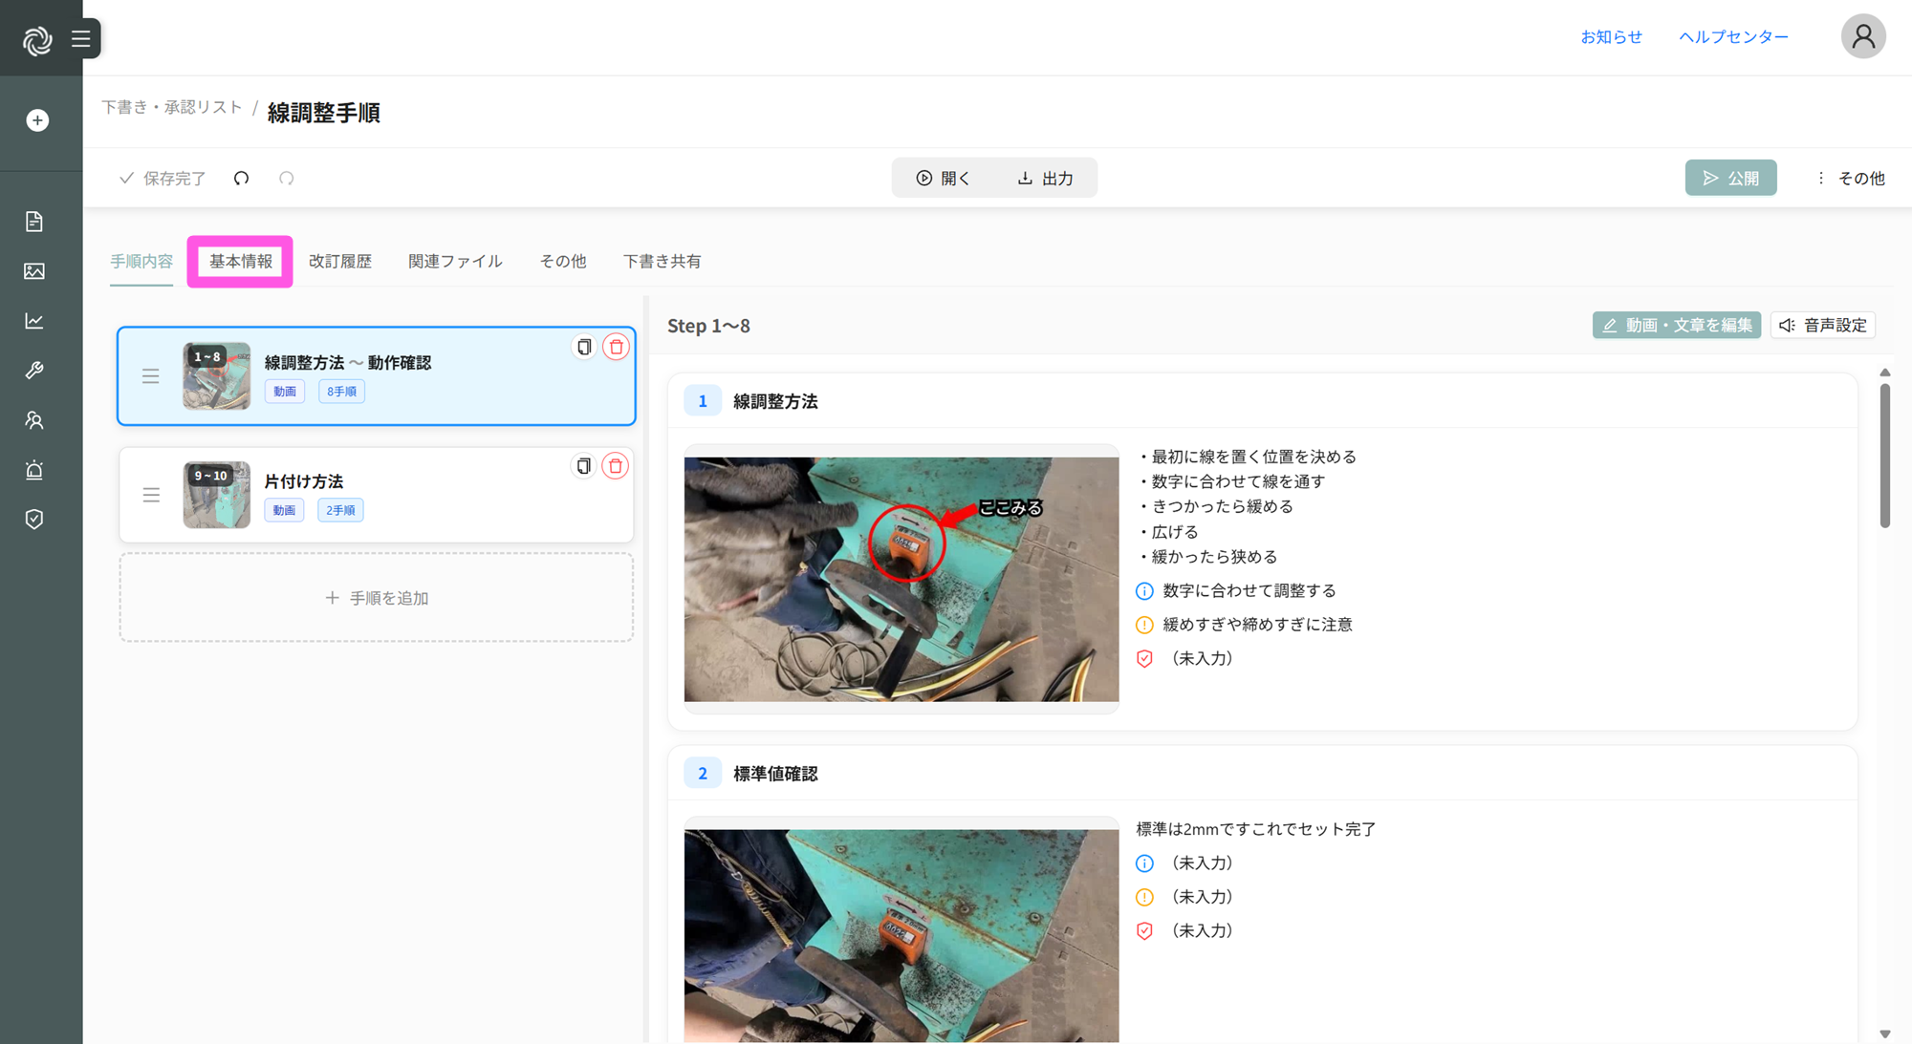Click the info icon beside 数字に合わせて調整する
Viewport: 1912px width, 1044px height.
point(1144,591)
